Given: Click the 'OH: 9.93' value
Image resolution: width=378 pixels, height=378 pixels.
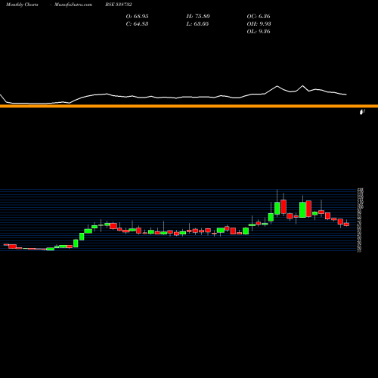Looking at the screenshot, I should click(259, 23).
